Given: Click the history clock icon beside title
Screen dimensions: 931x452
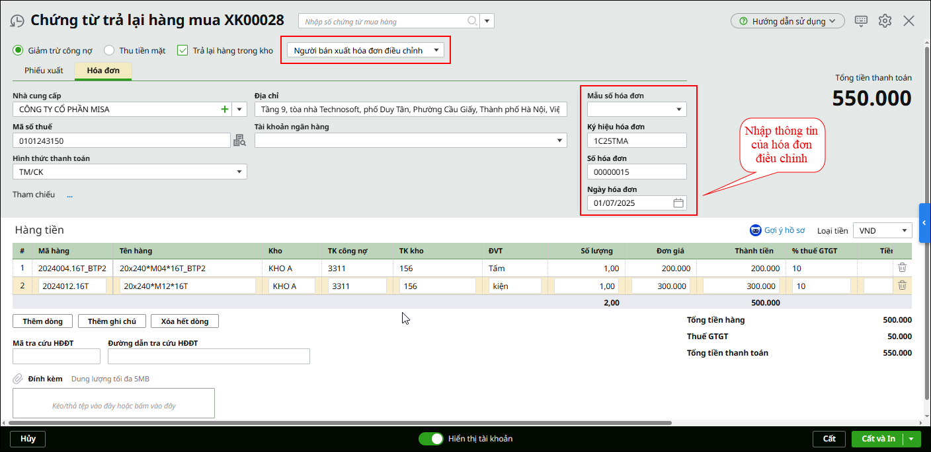Looking at the screenshot, I should tap(18, 21).
